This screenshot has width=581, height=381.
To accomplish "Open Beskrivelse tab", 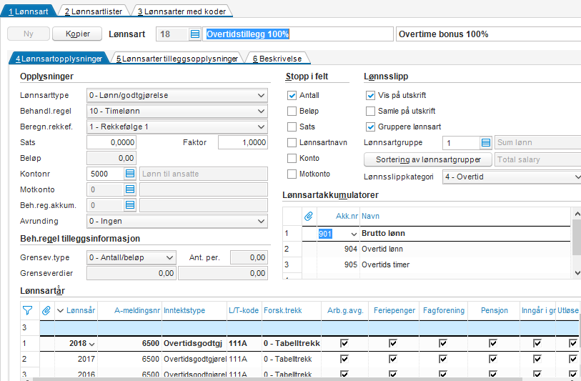I will [x=277, y=59].
